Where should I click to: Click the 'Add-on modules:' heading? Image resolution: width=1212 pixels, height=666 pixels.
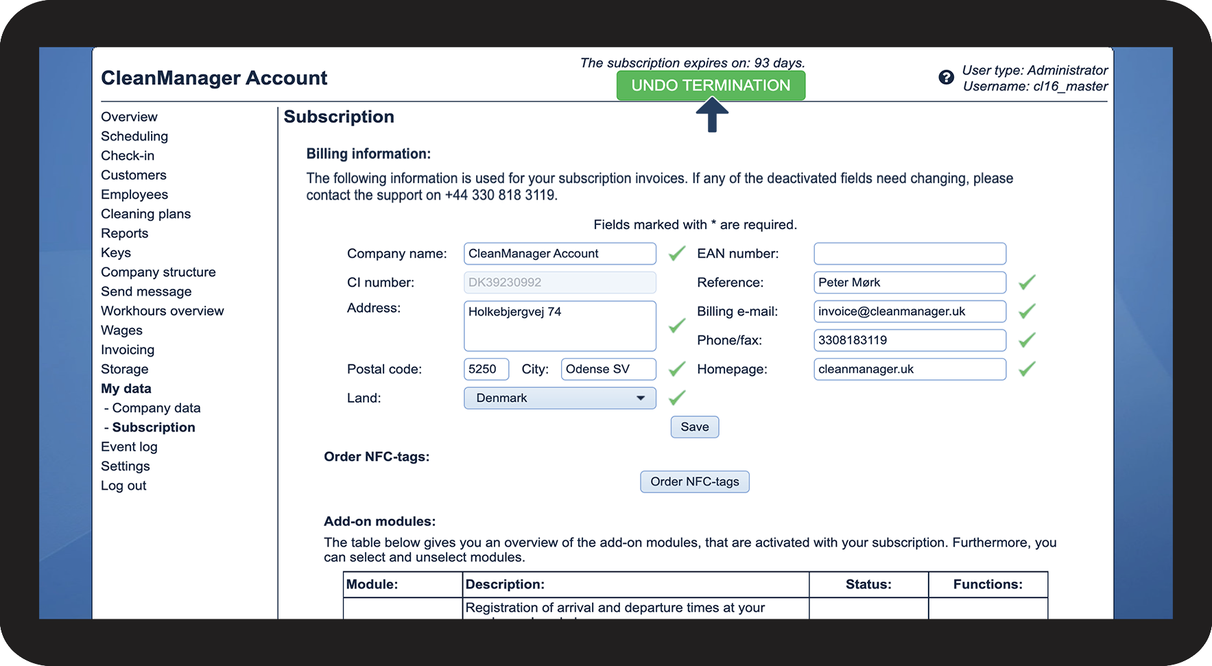coord(379,521)
